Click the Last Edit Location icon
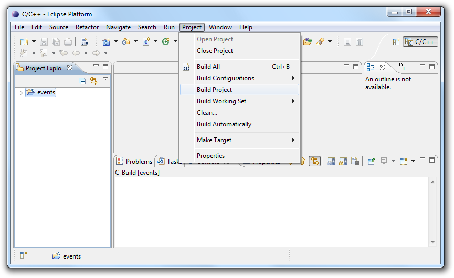Screen dimensions: 454x278 (64, 53)
